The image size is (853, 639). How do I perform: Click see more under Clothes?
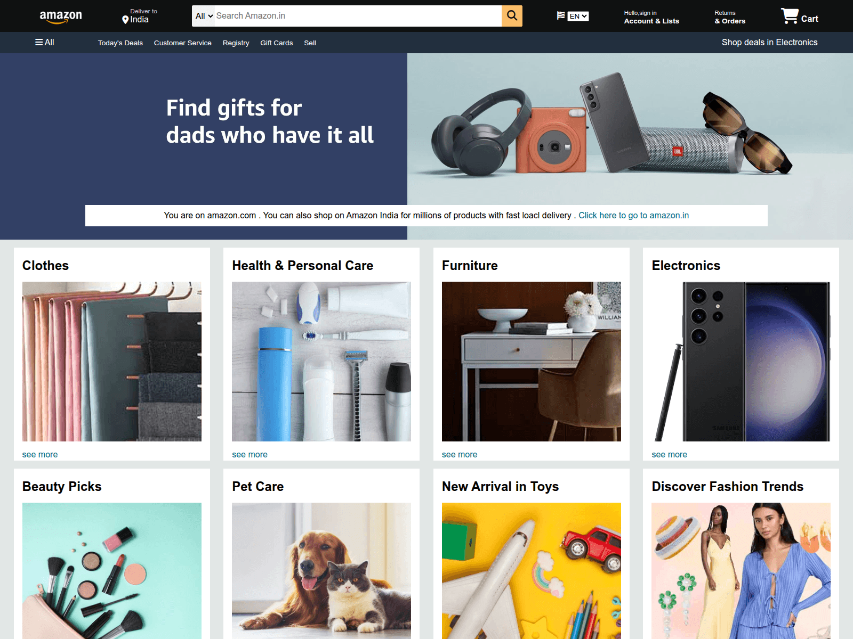point(40,454)
